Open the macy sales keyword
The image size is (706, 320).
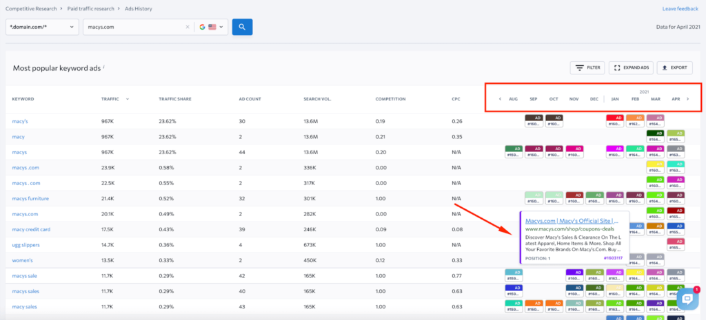24,306
